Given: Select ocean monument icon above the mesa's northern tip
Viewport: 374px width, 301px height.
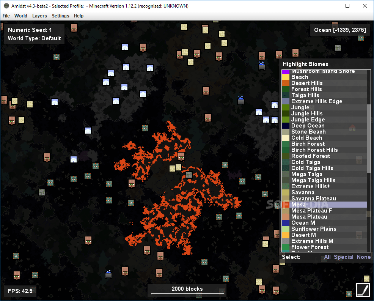Looking at the screenshot, I should [145, 128].
